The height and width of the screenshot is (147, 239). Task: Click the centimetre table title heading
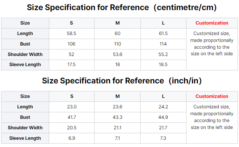[119, 7]
